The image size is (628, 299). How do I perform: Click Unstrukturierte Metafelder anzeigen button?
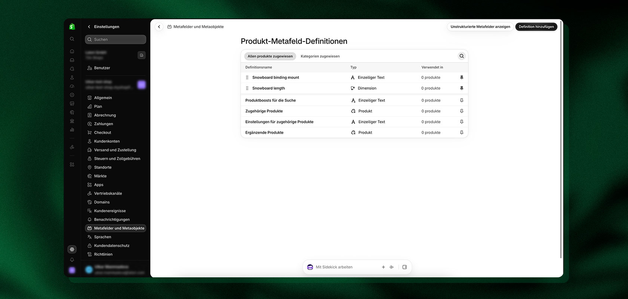coord(480,27)
